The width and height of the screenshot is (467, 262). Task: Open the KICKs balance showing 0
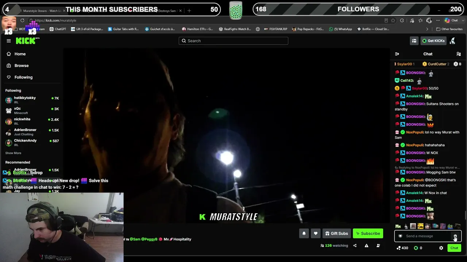(418, 248)
